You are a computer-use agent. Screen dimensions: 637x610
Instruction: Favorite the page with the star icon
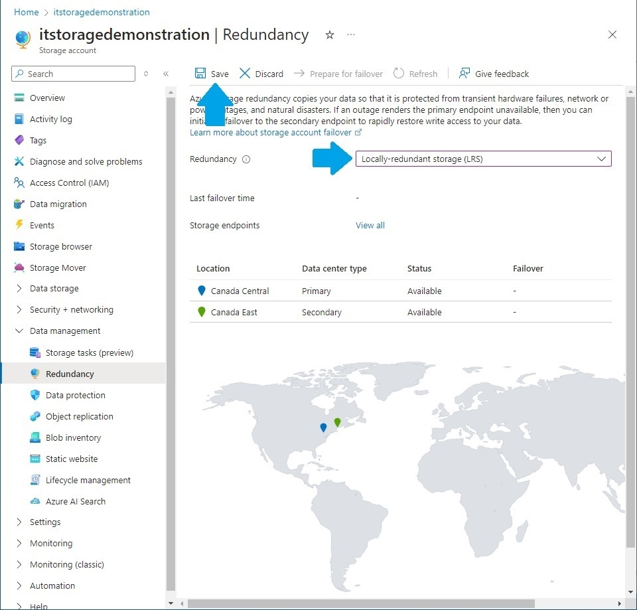[330, 35]
